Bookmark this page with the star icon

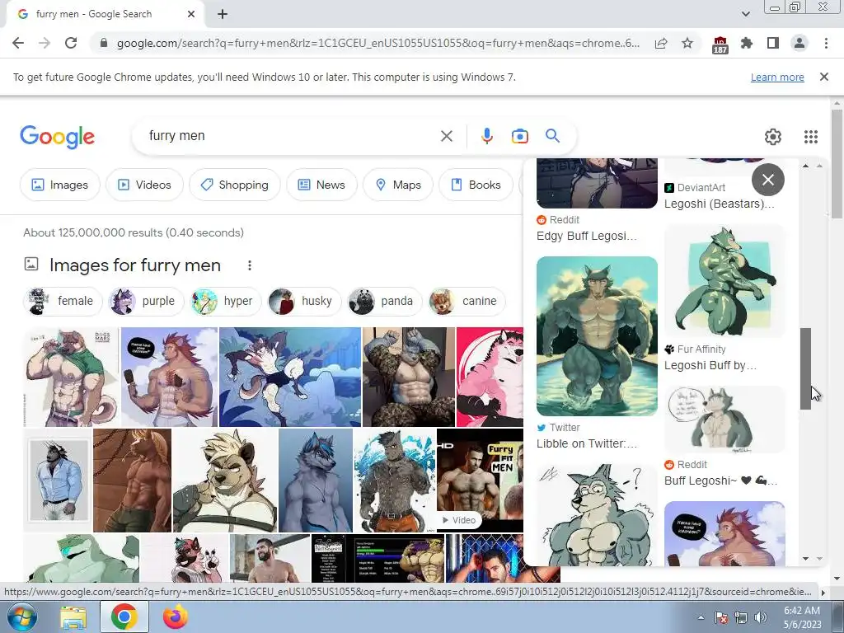pyautogui.click(x=687, y=43)
